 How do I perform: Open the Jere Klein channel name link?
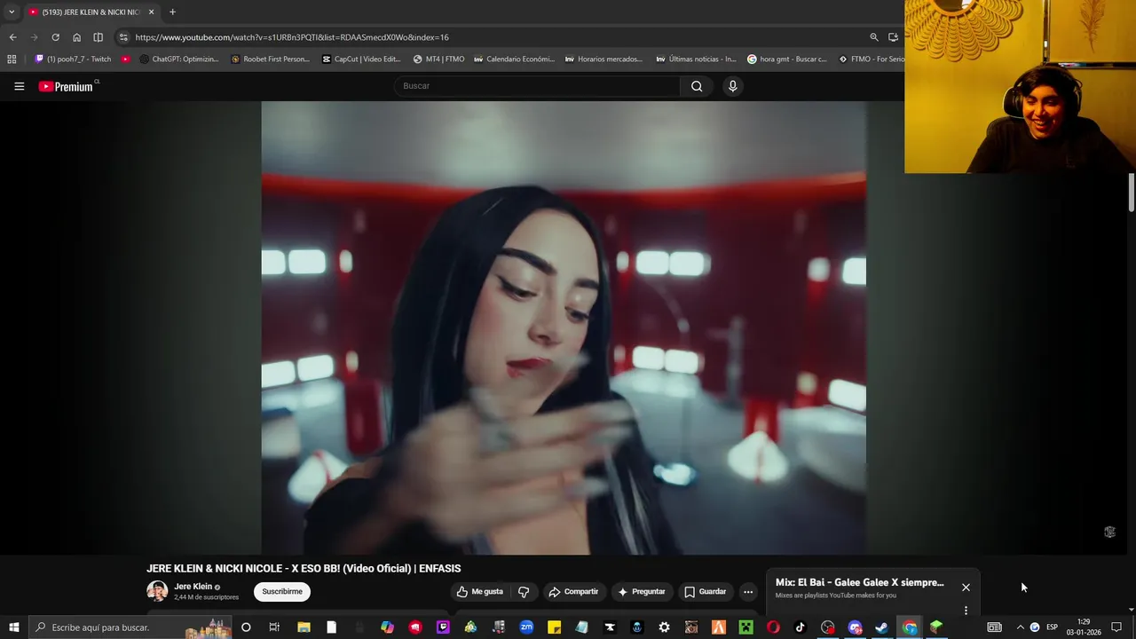193,587
